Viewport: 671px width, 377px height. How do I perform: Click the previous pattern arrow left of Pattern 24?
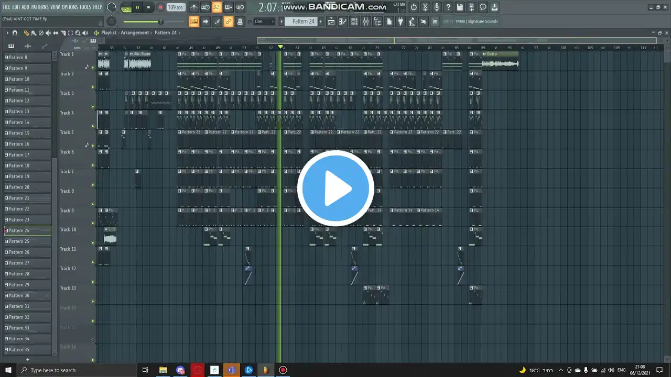tap(282, 21)
